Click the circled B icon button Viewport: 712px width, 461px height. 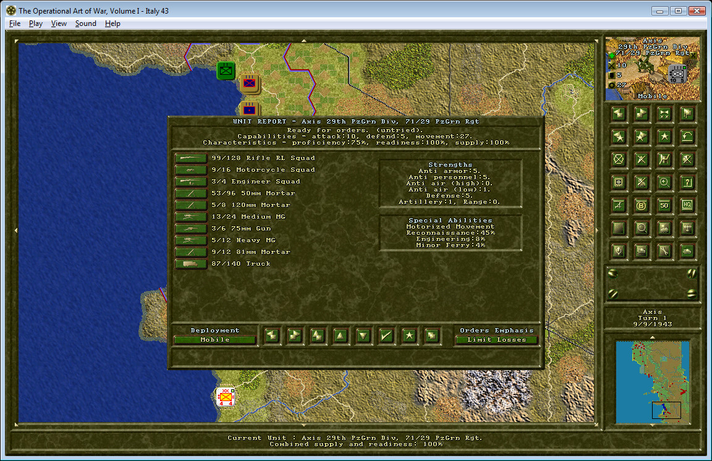click(x=641, y=205)
